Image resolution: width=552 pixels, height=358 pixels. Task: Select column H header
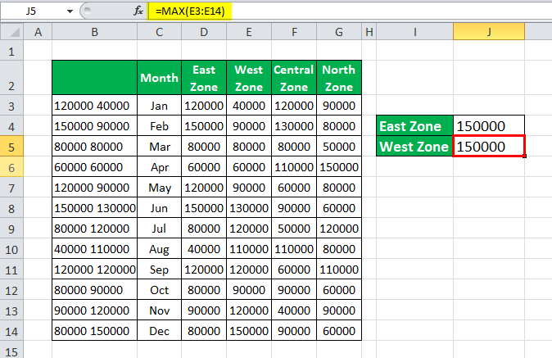tap(369, 32)
